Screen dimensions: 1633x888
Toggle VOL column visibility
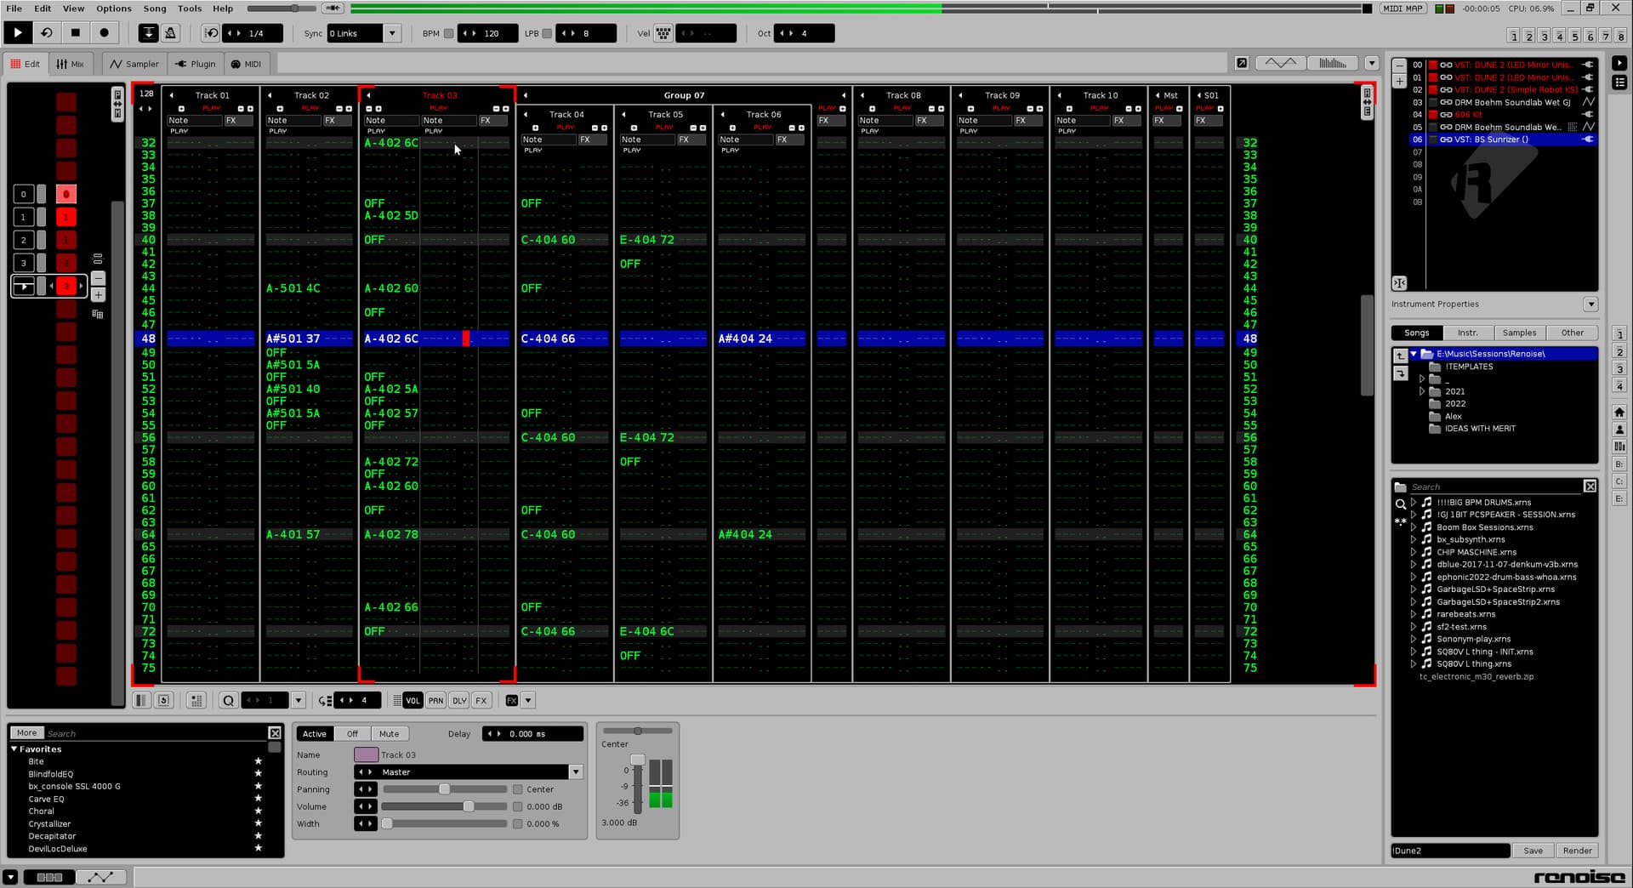coord(412,700)
